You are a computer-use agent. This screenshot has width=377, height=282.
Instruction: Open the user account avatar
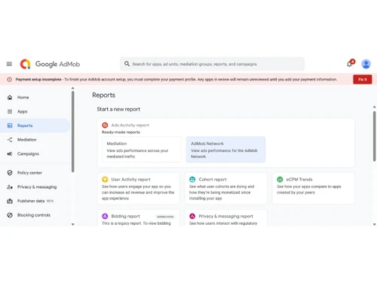pyautogui.click(x=366, y=64)
